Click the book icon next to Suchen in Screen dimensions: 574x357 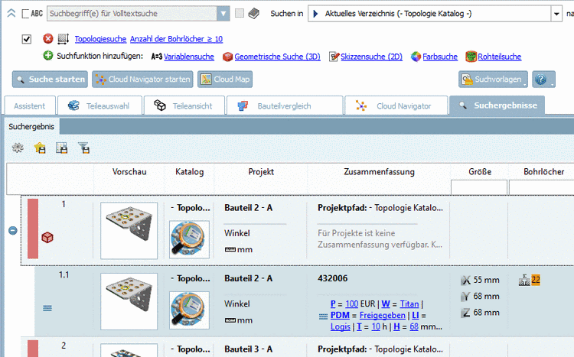pyautogui.click(x=253, y=14)
